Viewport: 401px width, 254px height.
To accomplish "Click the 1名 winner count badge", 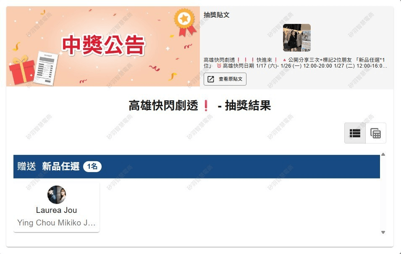I will tap(92, 167).
